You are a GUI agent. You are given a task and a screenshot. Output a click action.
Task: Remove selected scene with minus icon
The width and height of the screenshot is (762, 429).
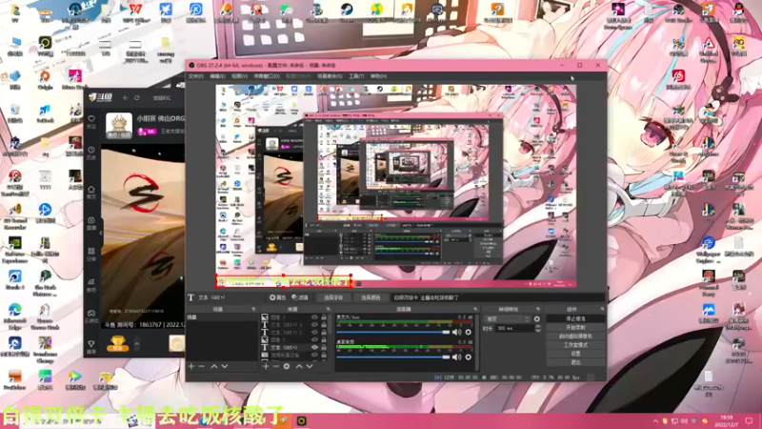(x=202, y=366)
